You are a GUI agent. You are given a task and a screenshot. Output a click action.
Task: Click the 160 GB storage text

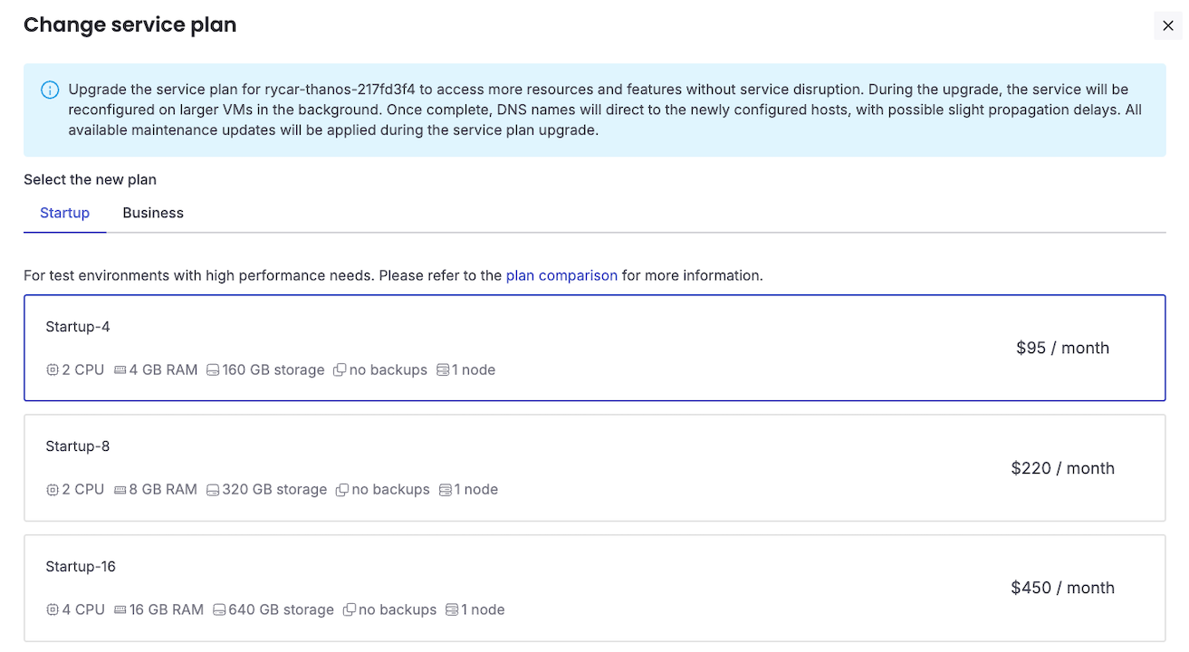pyautogui.click(x=273, y=369)
